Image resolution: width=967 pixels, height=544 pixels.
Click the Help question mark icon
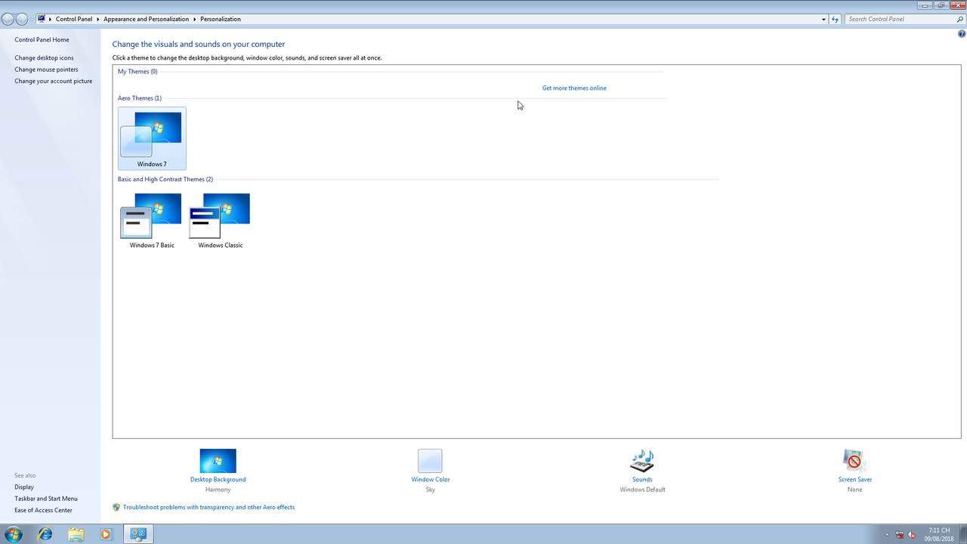click(962, 34)
